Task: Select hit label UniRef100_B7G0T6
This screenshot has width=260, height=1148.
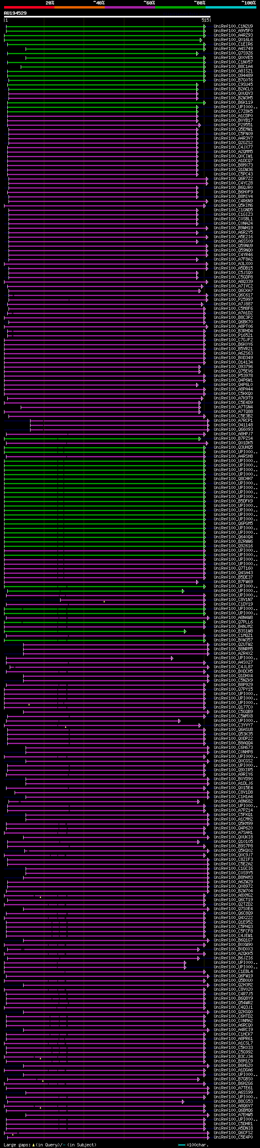Action: pyautogui.click(x=233, y=80)
